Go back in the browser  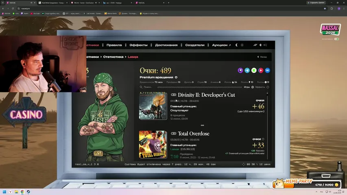click(x=3, y=9)
